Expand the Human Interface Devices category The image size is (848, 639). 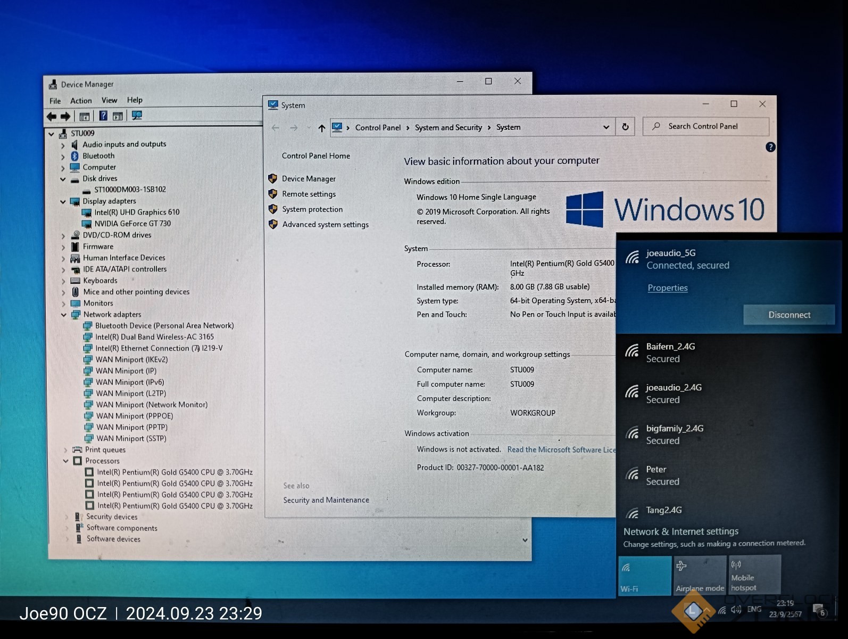click(x=63, y=258)
